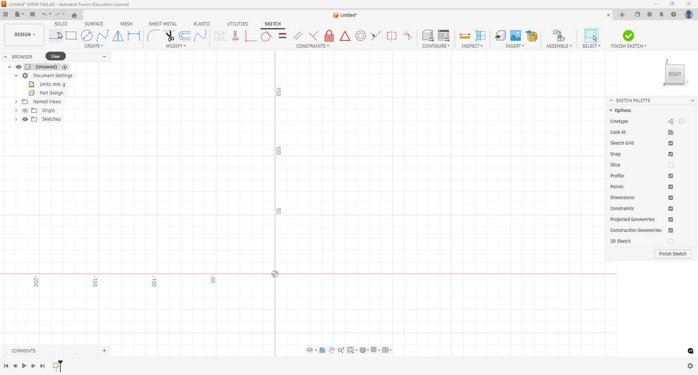
Task: Select the Line sketch tool
Action: pos(56,36)
